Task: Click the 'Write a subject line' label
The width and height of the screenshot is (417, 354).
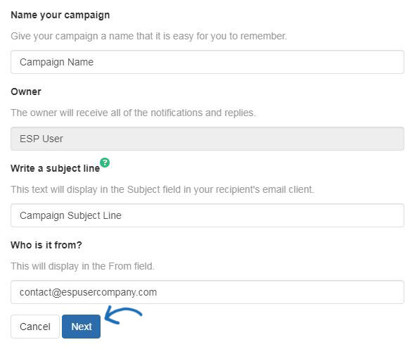Action: click(x=55, y=168)
